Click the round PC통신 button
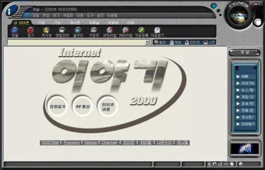 click(83, 106)
